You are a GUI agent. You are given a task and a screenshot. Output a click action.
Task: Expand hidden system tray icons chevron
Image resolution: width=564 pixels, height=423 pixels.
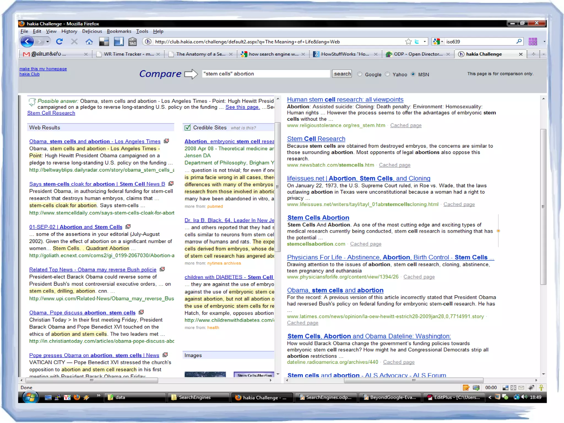(490, 397)
